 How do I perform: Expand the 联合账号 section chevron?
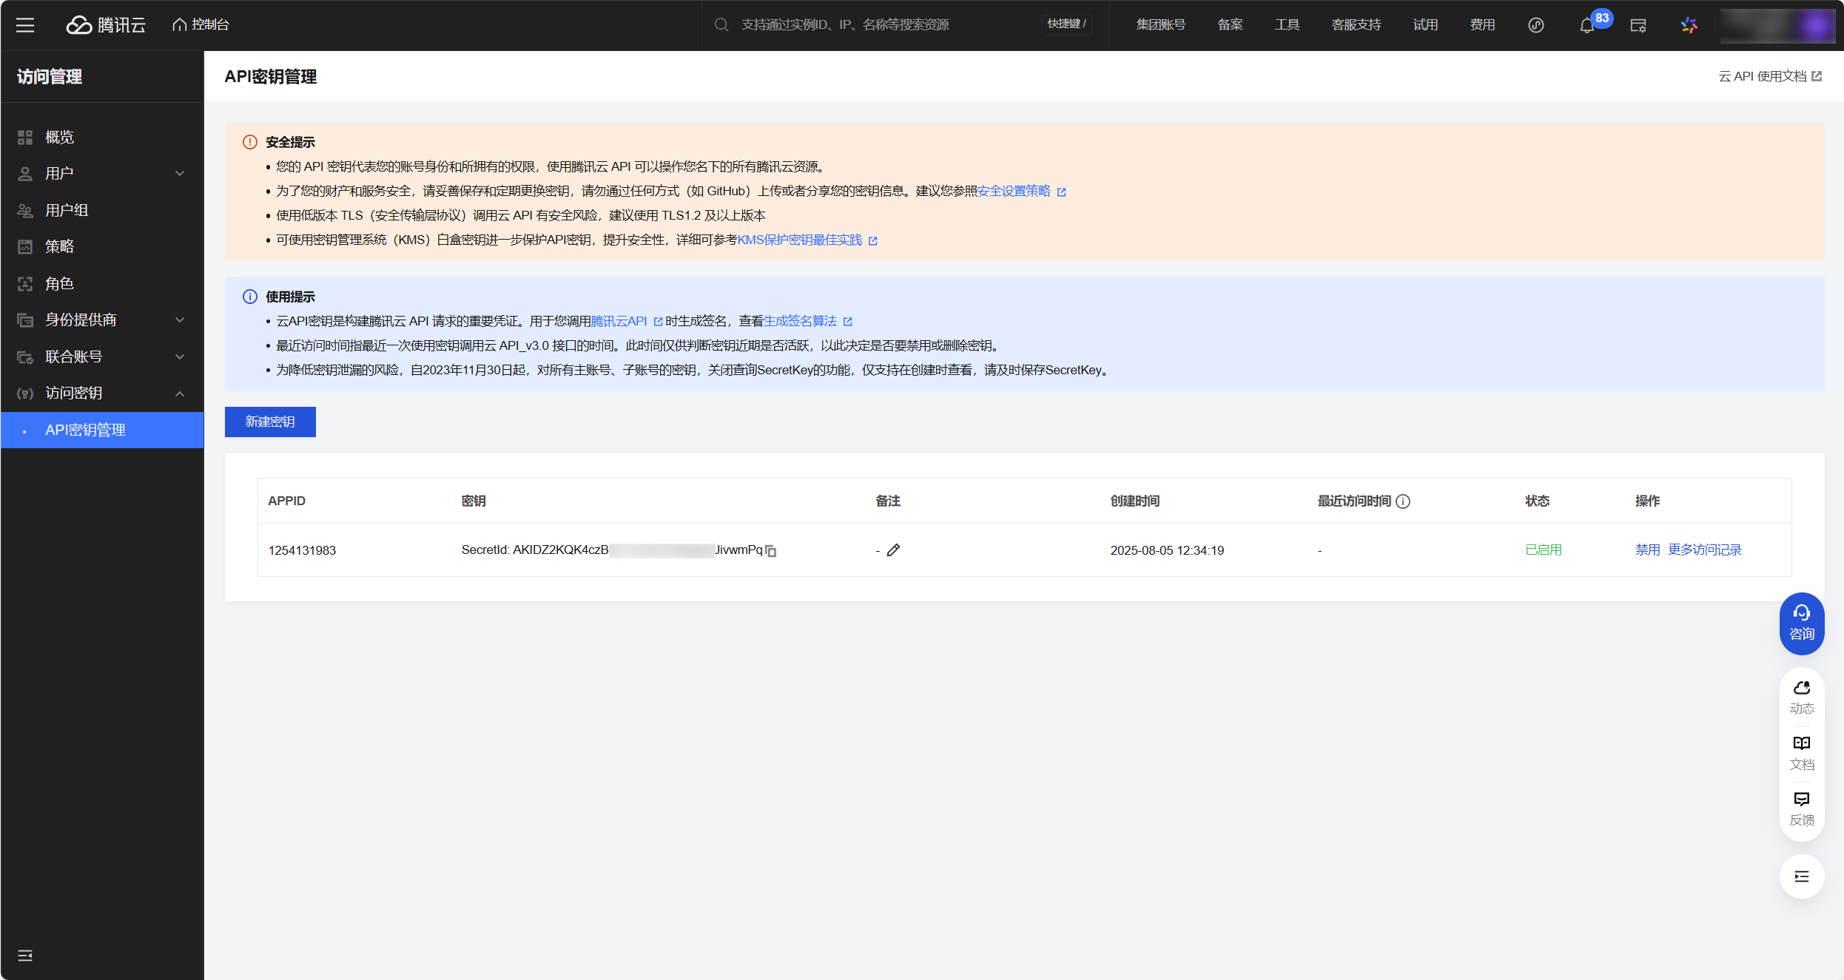[x=180, y=357]
